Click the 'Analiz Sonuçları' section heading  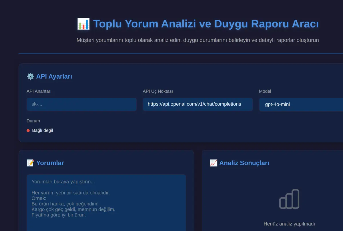point(244,163)
